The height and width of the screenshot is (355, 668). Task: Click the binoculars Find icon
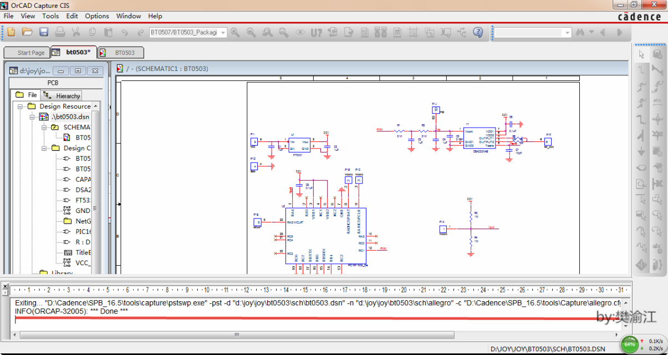pyautogui.click(x=580, y=32)
